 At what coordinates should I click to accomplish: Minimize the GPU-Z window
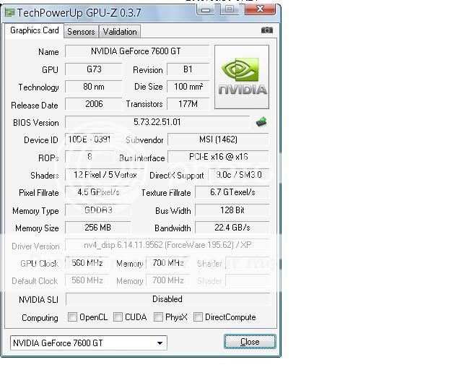coord(207,10)
